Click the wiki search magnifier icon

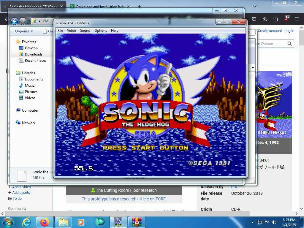click(x=290, y=44)
